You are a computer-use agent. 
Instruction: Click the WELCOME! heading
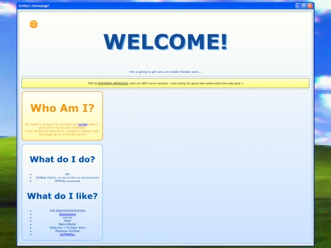click(x=165, y=42)
